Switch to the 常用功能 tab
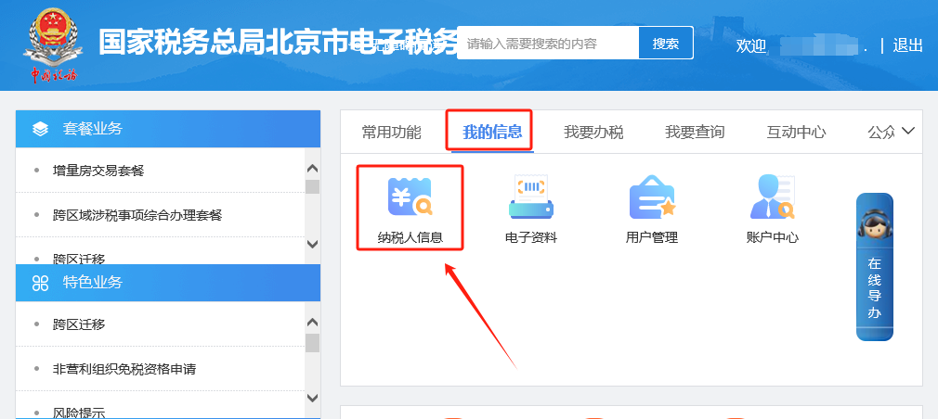 pyautogui.click(x=391, y=133)
